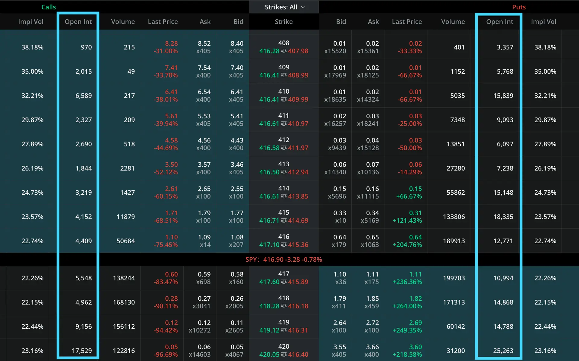Click the breakeven scale icon on strike 413
The width and height of the screenshot is (579, 361).
click(x=284, y=172)
